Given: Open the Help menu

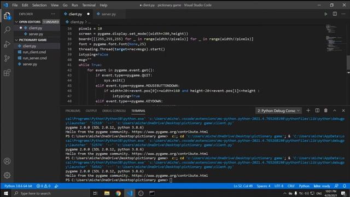Looking at the screenshot, I should [x=103, y=5].
